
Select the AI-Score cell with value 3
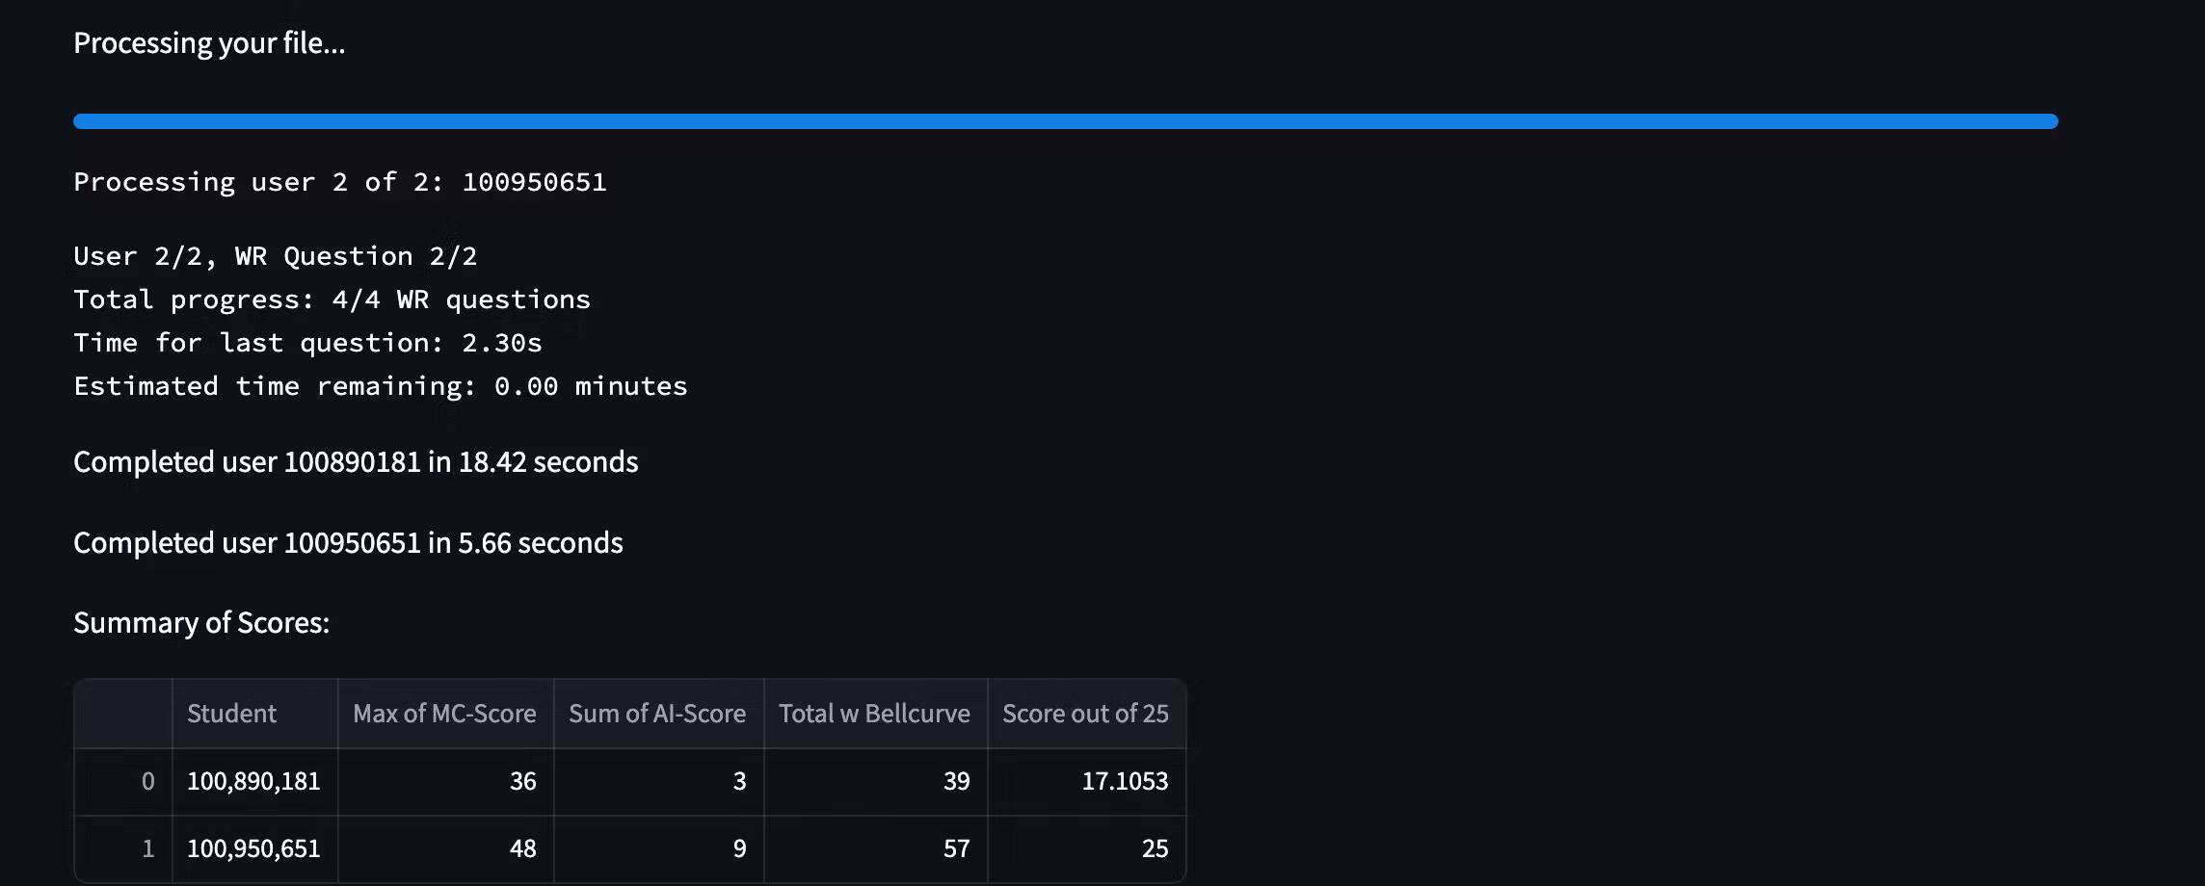tap(658, 781)
